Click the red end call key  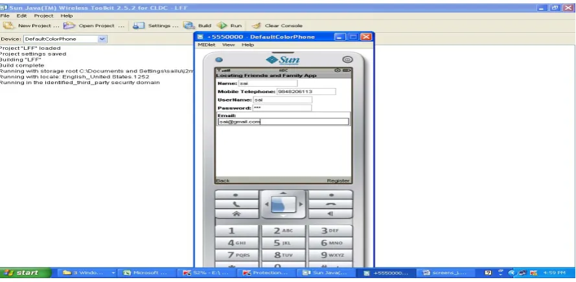coord(330,204)
